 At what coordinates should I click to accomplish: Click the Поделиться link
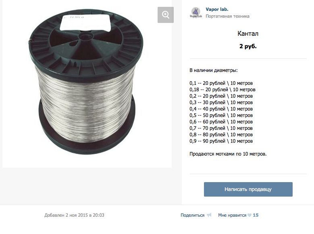pyautogui.click(x=192, y=215)
